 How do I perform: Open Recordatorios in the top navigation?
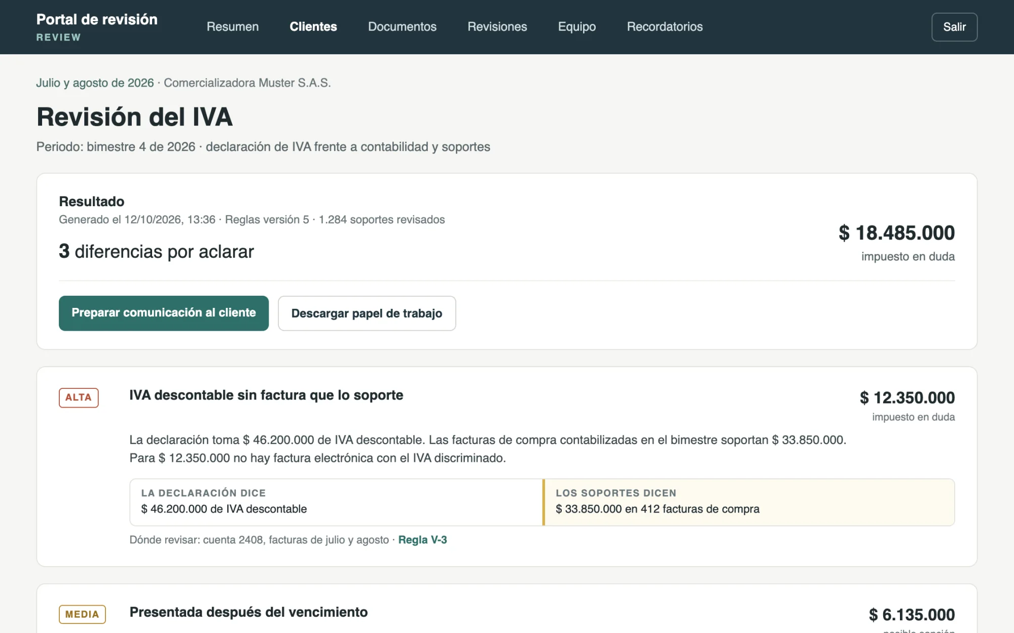665,27
